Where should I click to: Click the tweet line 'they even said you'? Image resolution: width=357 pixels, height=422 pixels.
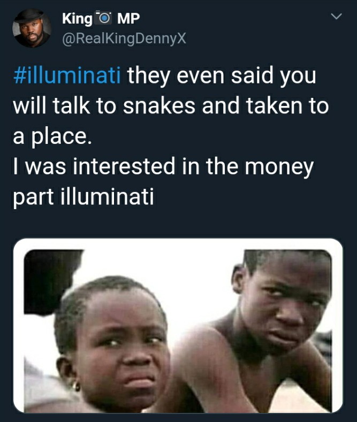tap(222, 75)
